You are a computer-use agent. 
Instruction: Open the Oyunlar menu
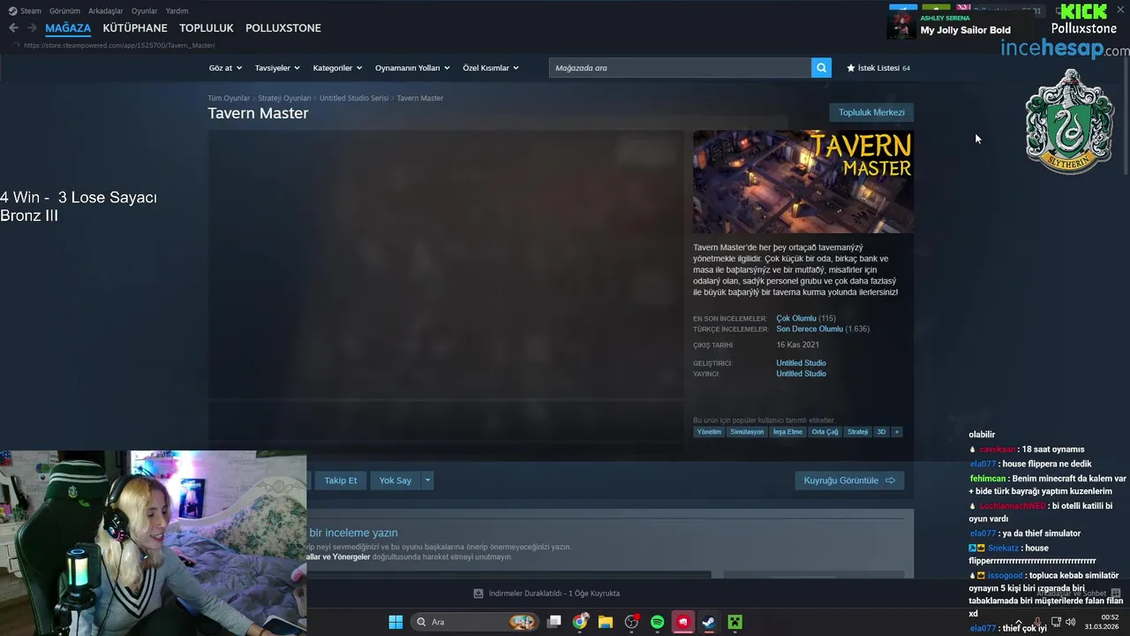(x=145, y=11)
